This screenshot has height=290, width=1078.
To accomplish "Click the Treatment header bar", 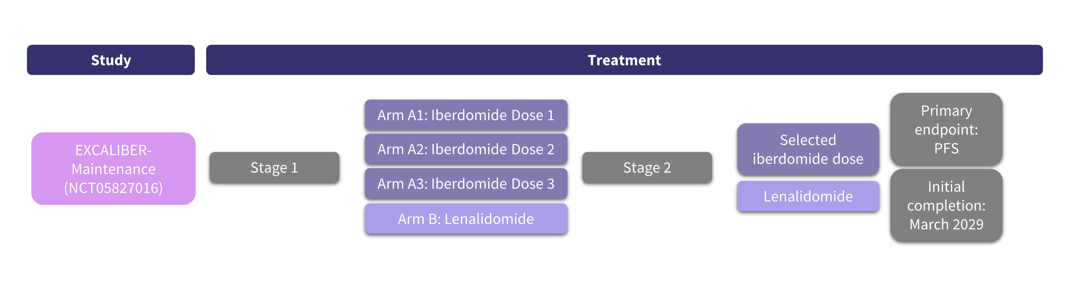I will tap(624, 60).
